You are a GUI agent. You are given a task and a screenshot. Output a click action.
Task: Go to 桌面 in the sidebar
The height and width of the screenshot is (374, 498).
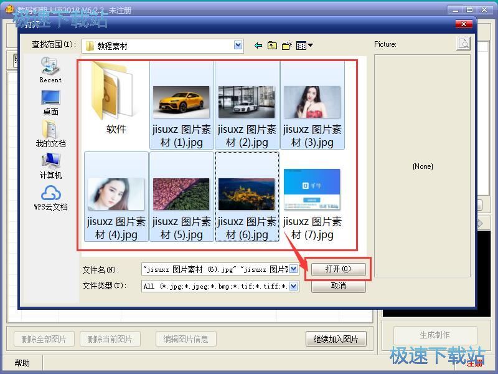(x=50, y=103)
